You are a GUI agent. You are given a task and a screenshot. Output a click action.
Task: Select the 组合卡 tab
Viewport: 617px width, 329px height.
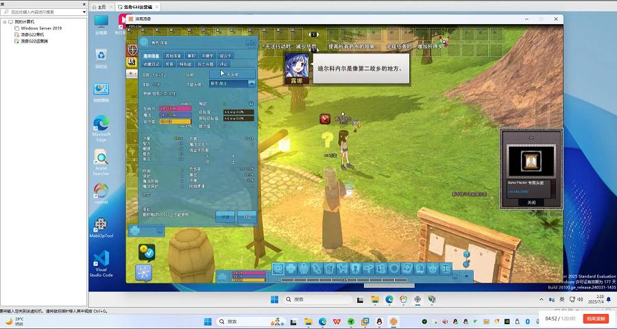pos(226,56)
